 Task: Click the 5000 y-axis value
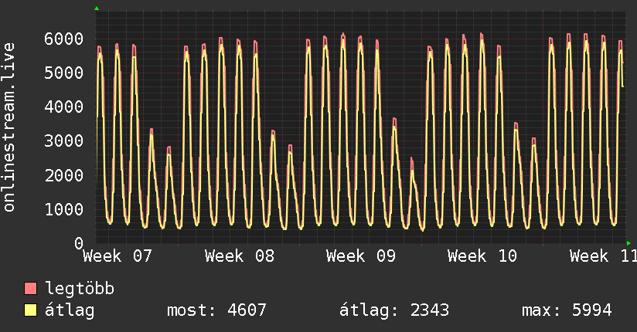[64, 73]
